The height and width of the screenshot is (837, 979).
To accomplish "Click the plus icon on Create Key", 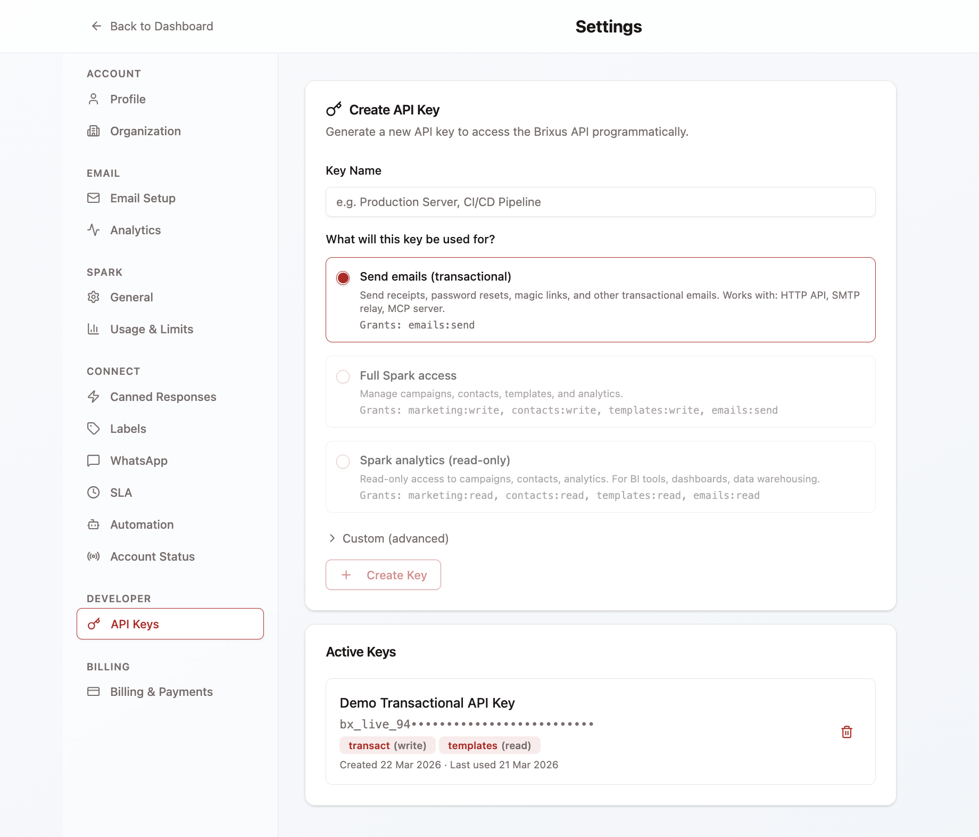I will [346, 575].
